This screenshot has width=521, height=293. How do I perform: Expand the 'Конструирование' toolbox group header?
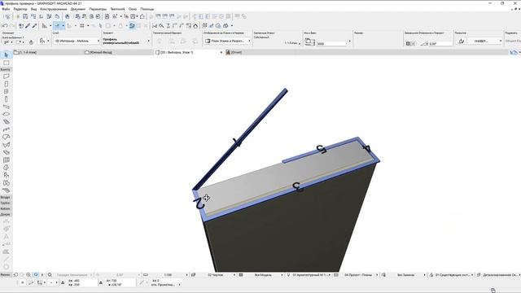[6, 69]
